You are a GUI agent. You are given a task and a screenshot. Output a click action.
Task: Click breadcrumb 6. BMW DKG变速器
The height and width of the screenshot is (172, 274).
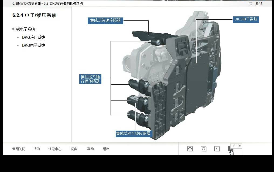[x=26, y=3]
